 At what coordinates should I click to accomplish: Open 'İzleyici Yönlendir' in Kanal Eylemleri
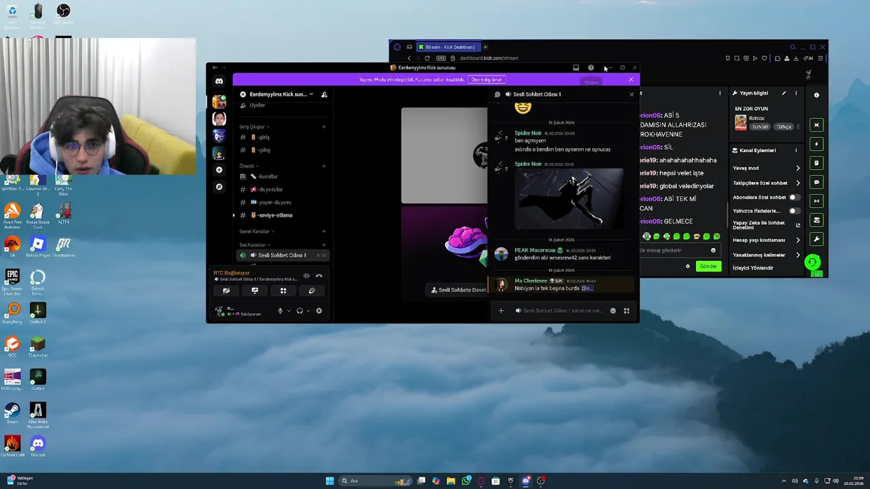tap(753, 268)
